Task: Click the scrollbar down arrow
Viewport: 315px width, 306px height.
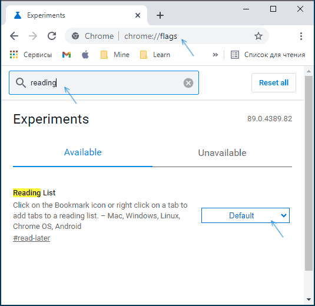Action: [x=309, y=300]
